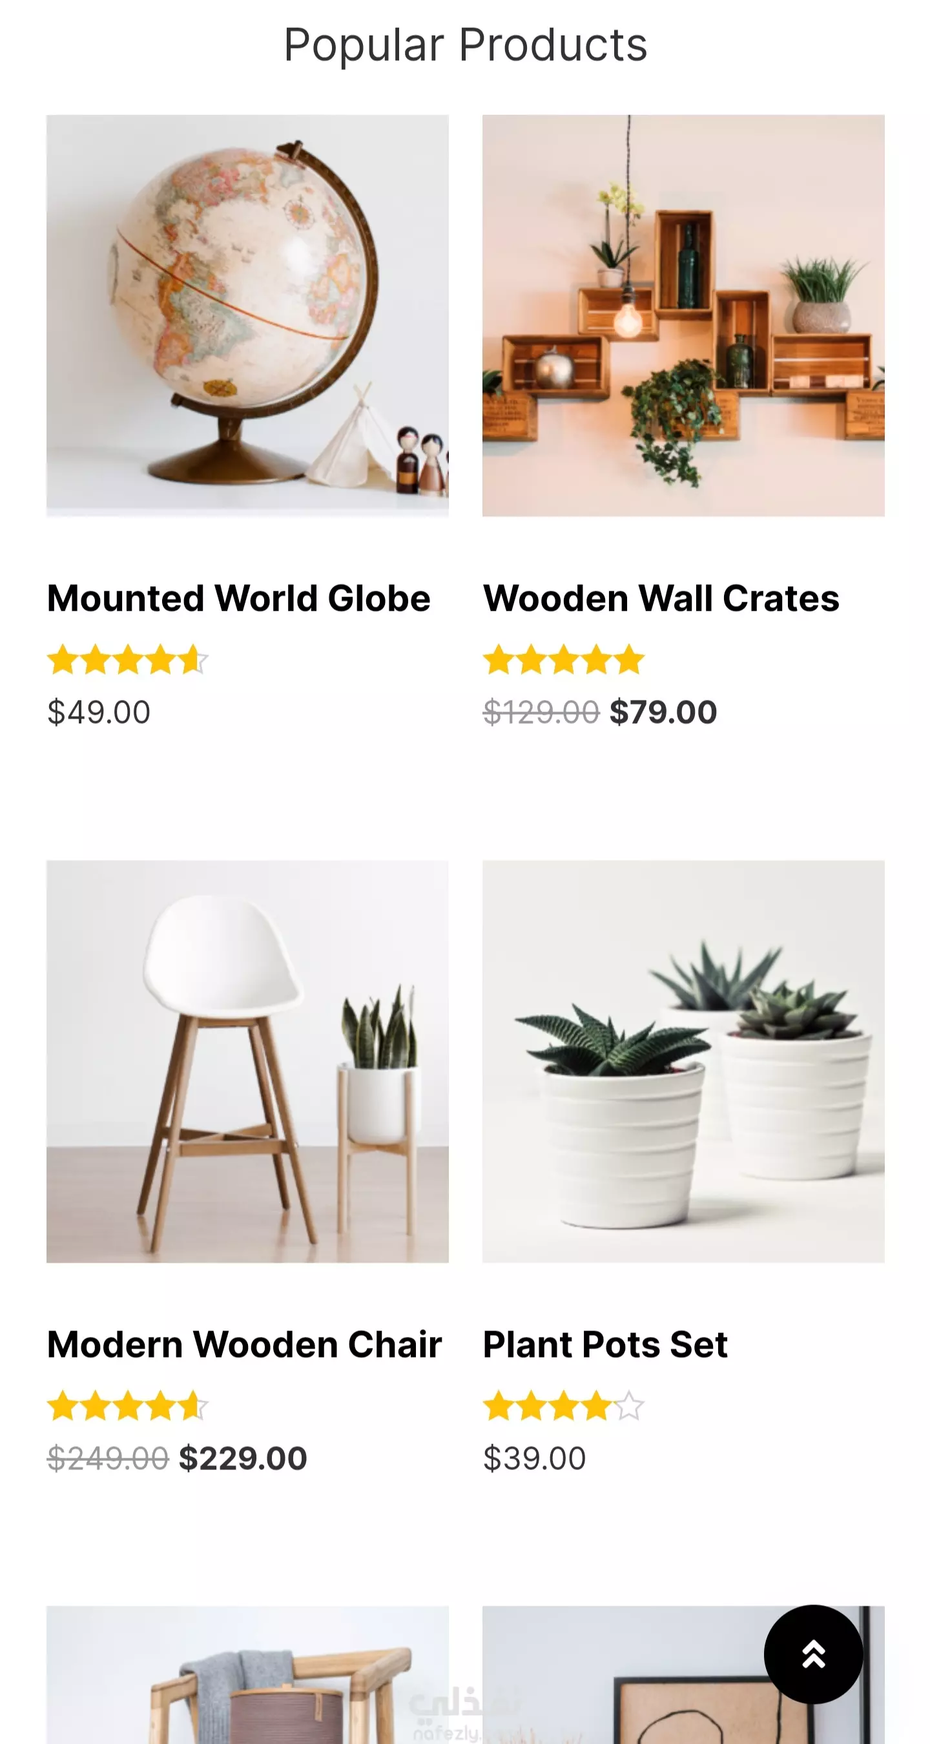The height and width of the screenshot is (1744, 930).
Task: Click the Mounted World Globe title link
Action: [x=238, y=598]
